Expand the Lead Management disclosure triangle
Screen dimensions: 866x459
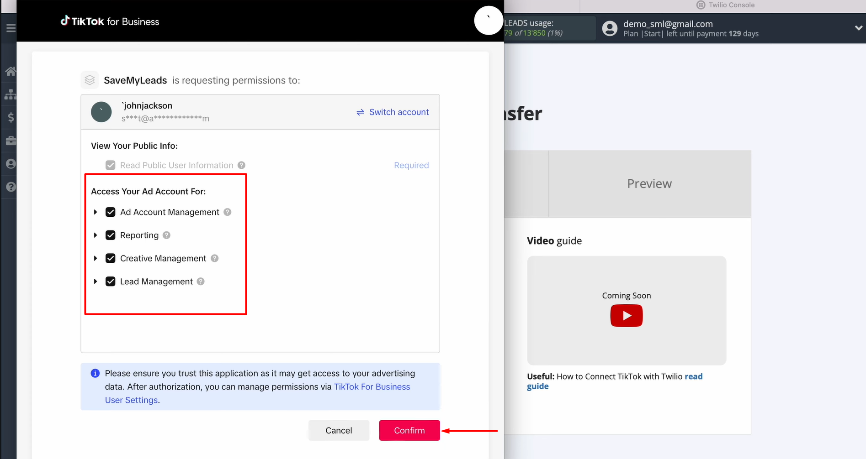pos(96,281)
